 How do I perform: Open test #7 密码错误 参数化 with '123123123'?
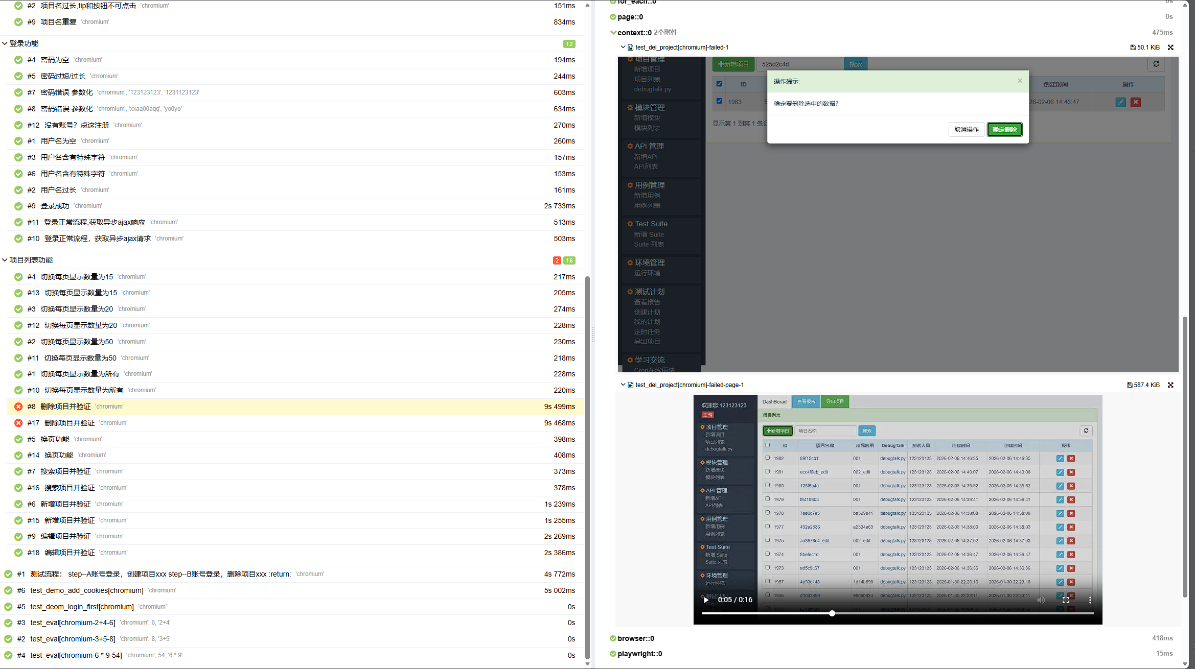295,92
